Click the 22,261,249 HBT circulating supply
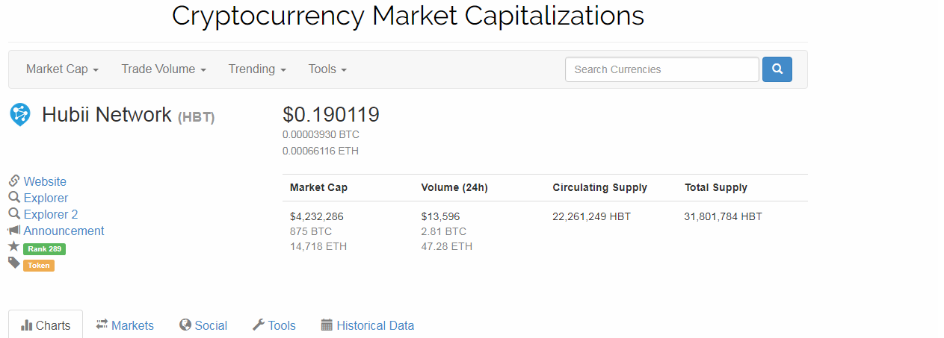 pyautogui.click(x=592, y=216)
